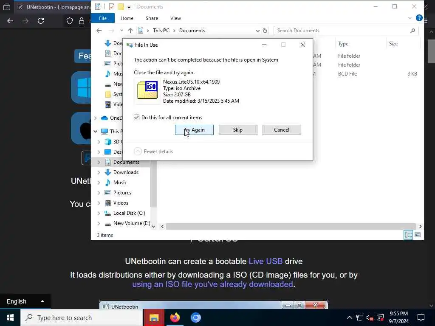
Task: Refresh the Documents folder
Action: click(x=265, y=31)
